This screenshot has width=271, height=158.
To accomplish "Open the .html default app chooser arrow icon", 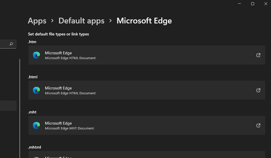I will tap(258, 90).
